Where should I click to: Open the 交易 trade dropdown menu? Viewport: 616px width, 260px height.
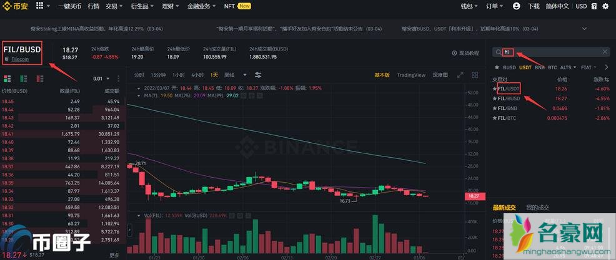point(114,6)
